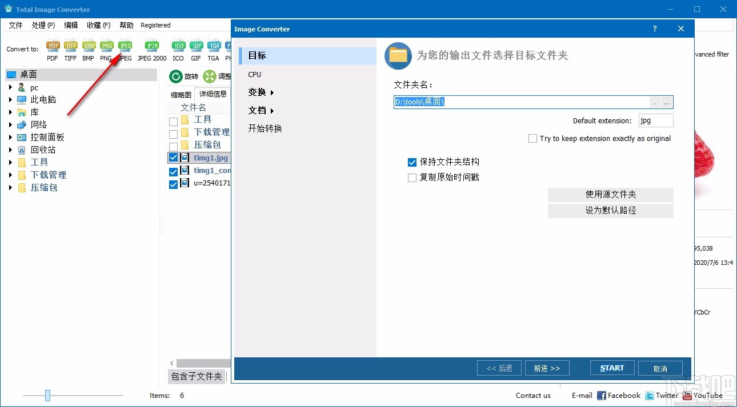This screenshot has height=407, width=737.
Task: Choose TGA as the conversion format
Action: pyautogui.click(x=214, y=50)
